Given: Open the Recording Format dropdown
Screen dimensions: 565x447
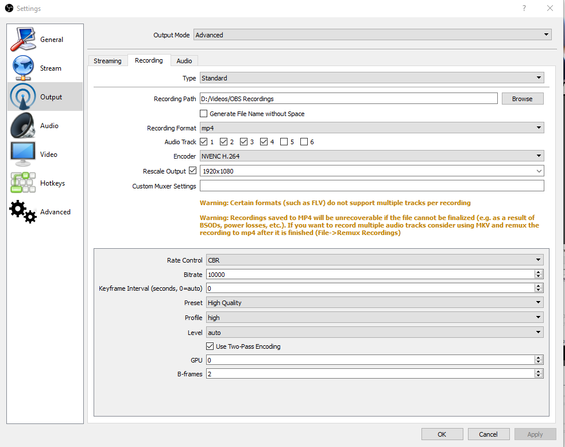Looking at the screenshot, I should point(372,128).
